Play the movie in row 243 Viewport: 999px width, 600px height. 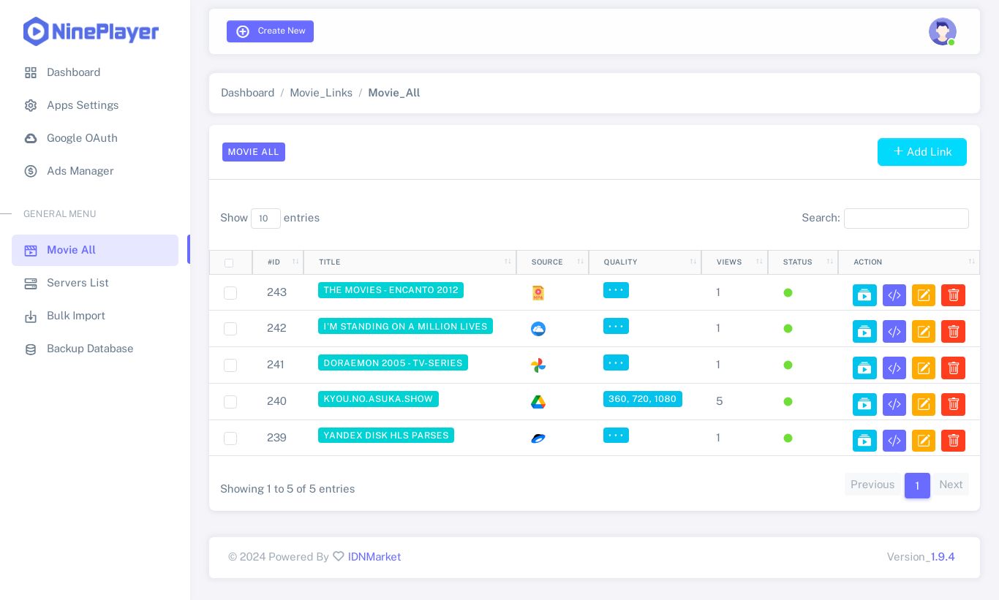click(864, 295)
